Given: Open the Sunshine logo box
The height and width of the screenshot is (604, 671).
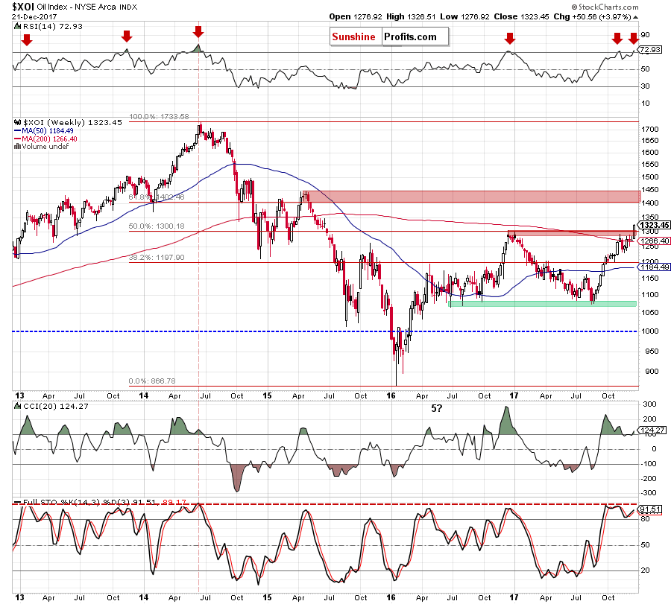Looking at the screenshot, I should 354,36.
